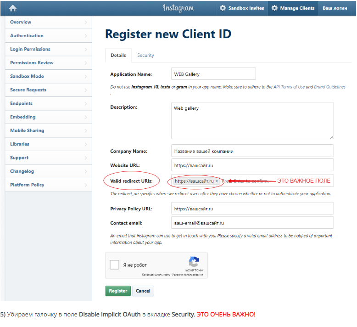The height and width of the screenshot is (327, 357).
Task: Focus the Privacy Policy URL field
Action: pos(252,209)
